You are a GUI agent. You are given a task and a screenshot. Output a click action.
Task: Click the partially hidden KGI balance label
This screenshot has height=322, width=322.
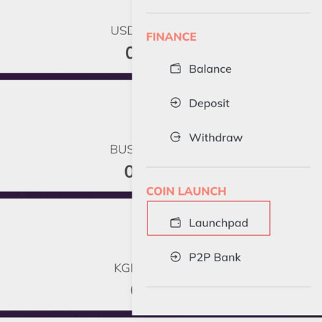tap(123, 268)
